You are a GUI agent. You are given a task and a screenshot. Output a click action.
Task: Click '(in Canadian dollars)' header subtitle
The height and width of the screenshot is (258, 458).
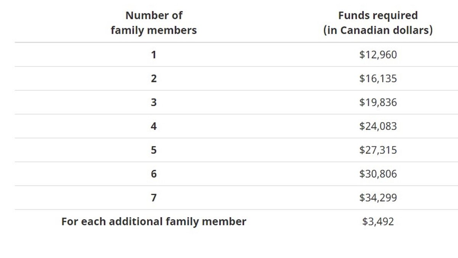(378, 30)
